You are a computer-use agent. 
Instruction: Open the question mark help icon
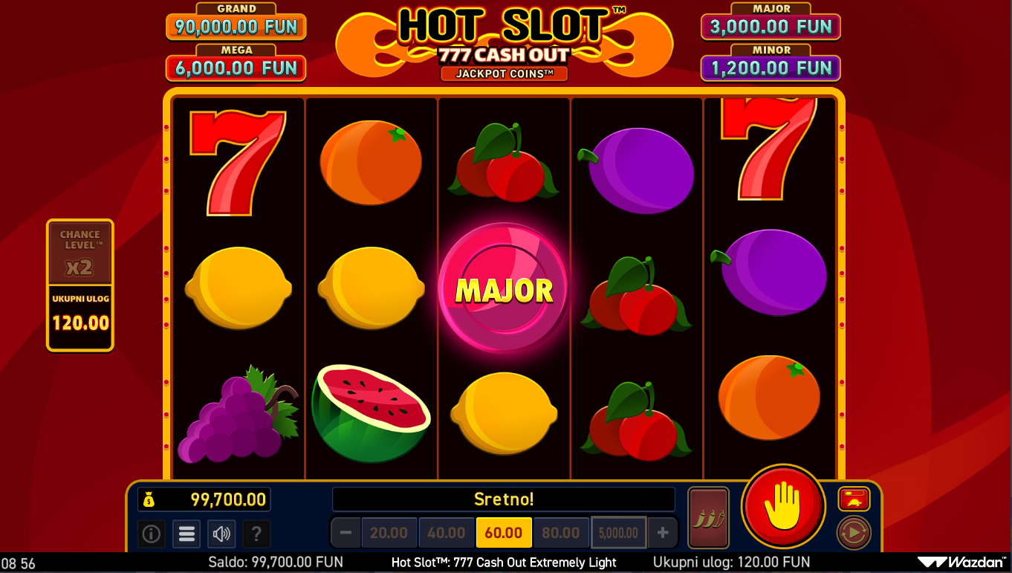click(256, 534)
